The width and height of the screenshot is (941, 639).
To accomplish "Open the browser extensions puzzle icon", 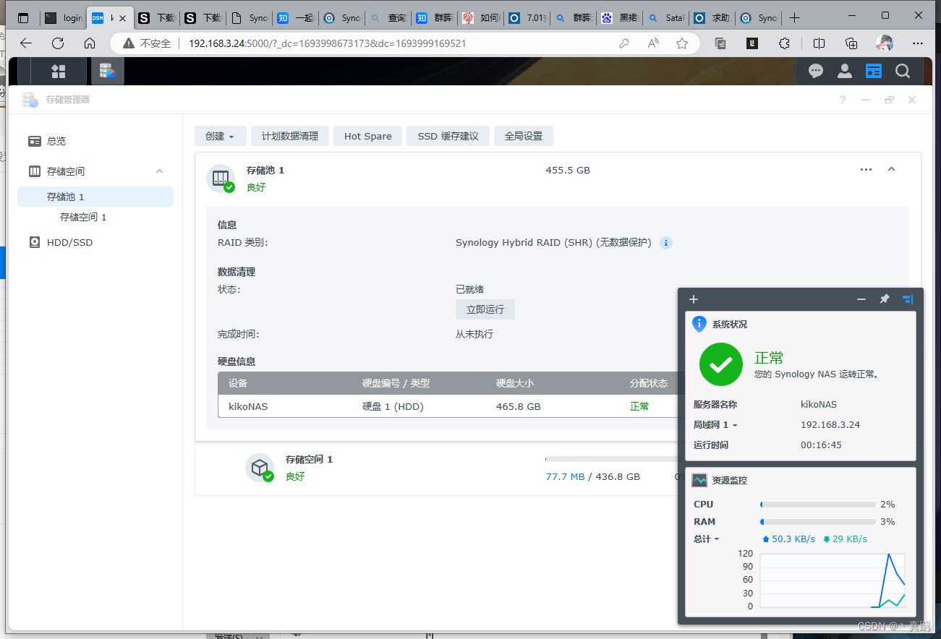I will click(784, 43).
